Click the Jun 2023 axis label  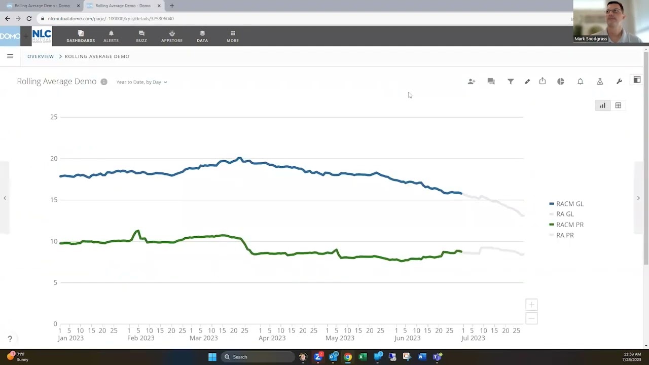point(407,338)
